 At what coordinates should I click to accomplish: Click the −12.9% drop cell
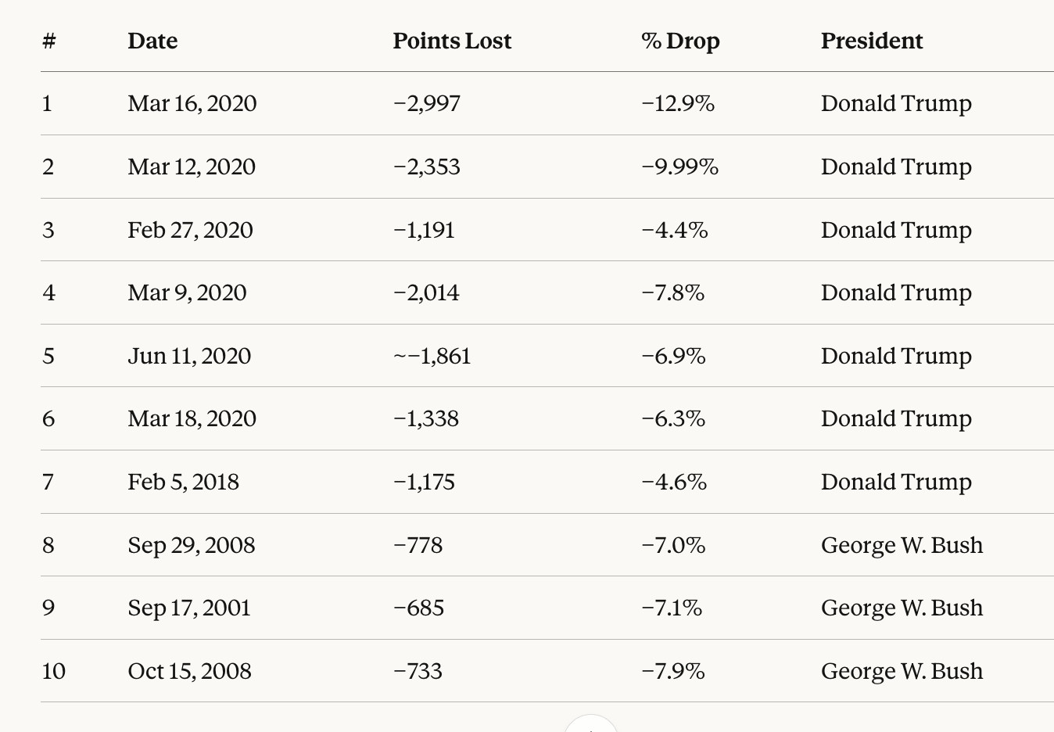pyautogui.click(x=678, y=103)
